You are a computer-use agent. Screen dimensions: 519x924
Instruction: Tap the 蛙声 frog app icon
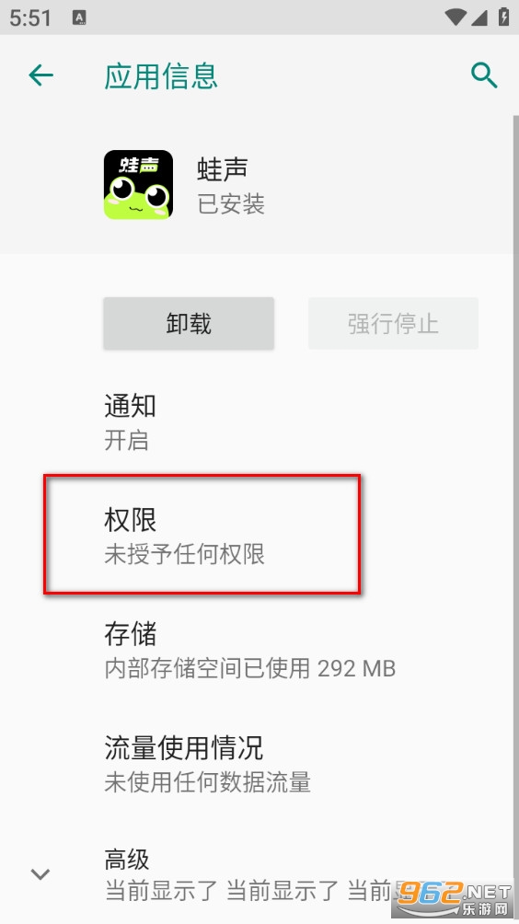(138, 184)
